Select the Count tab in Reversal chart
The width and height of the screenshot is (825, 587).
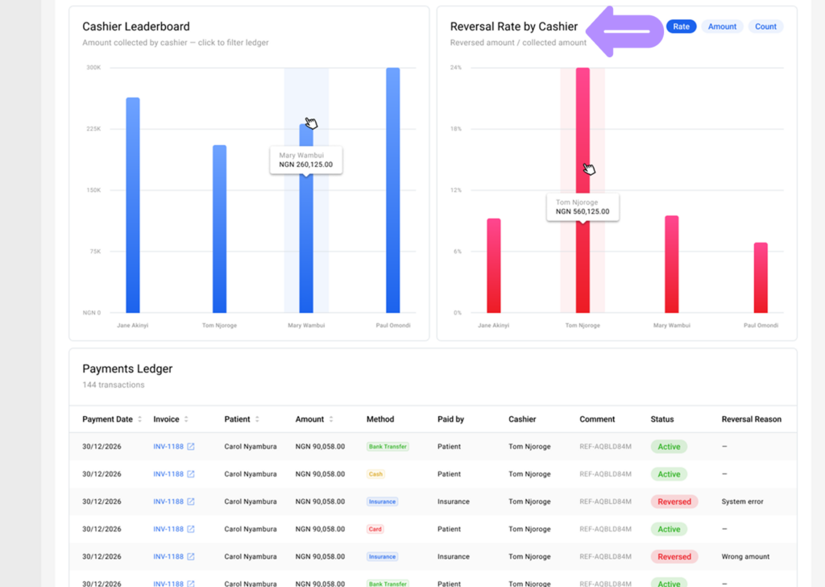coord(765,27)
